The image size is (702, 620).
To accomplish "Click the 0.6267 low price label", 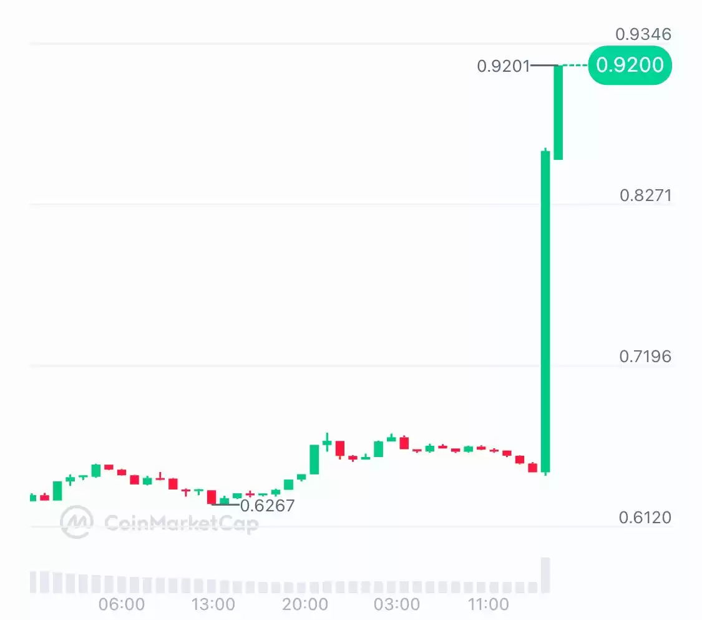I will tap(267, 506).
